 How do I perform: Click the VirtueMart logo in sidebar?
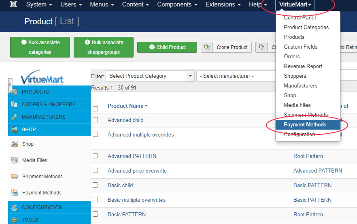[42, 77]
